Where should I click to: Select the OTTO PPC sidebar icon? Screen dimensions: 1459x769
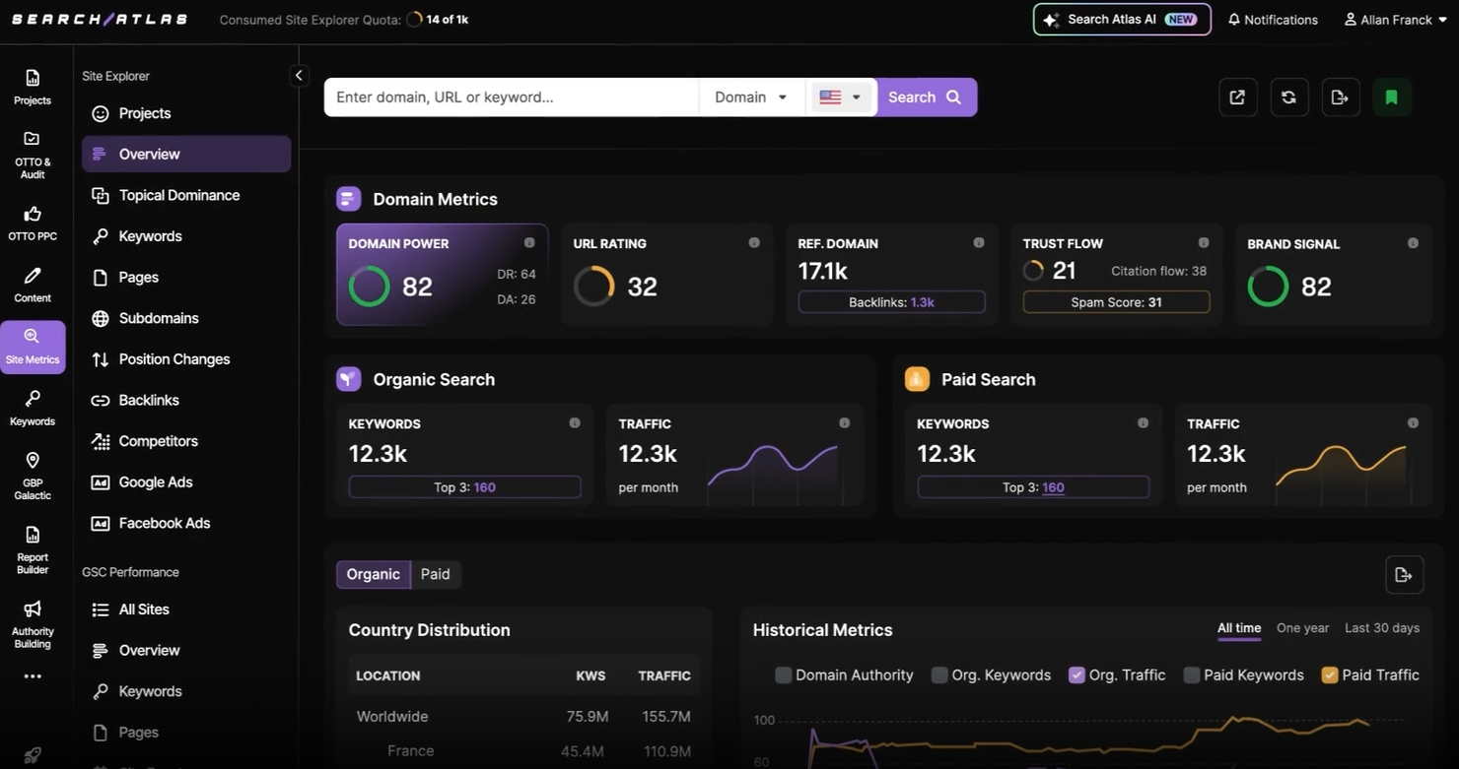[x=33, y=223]
